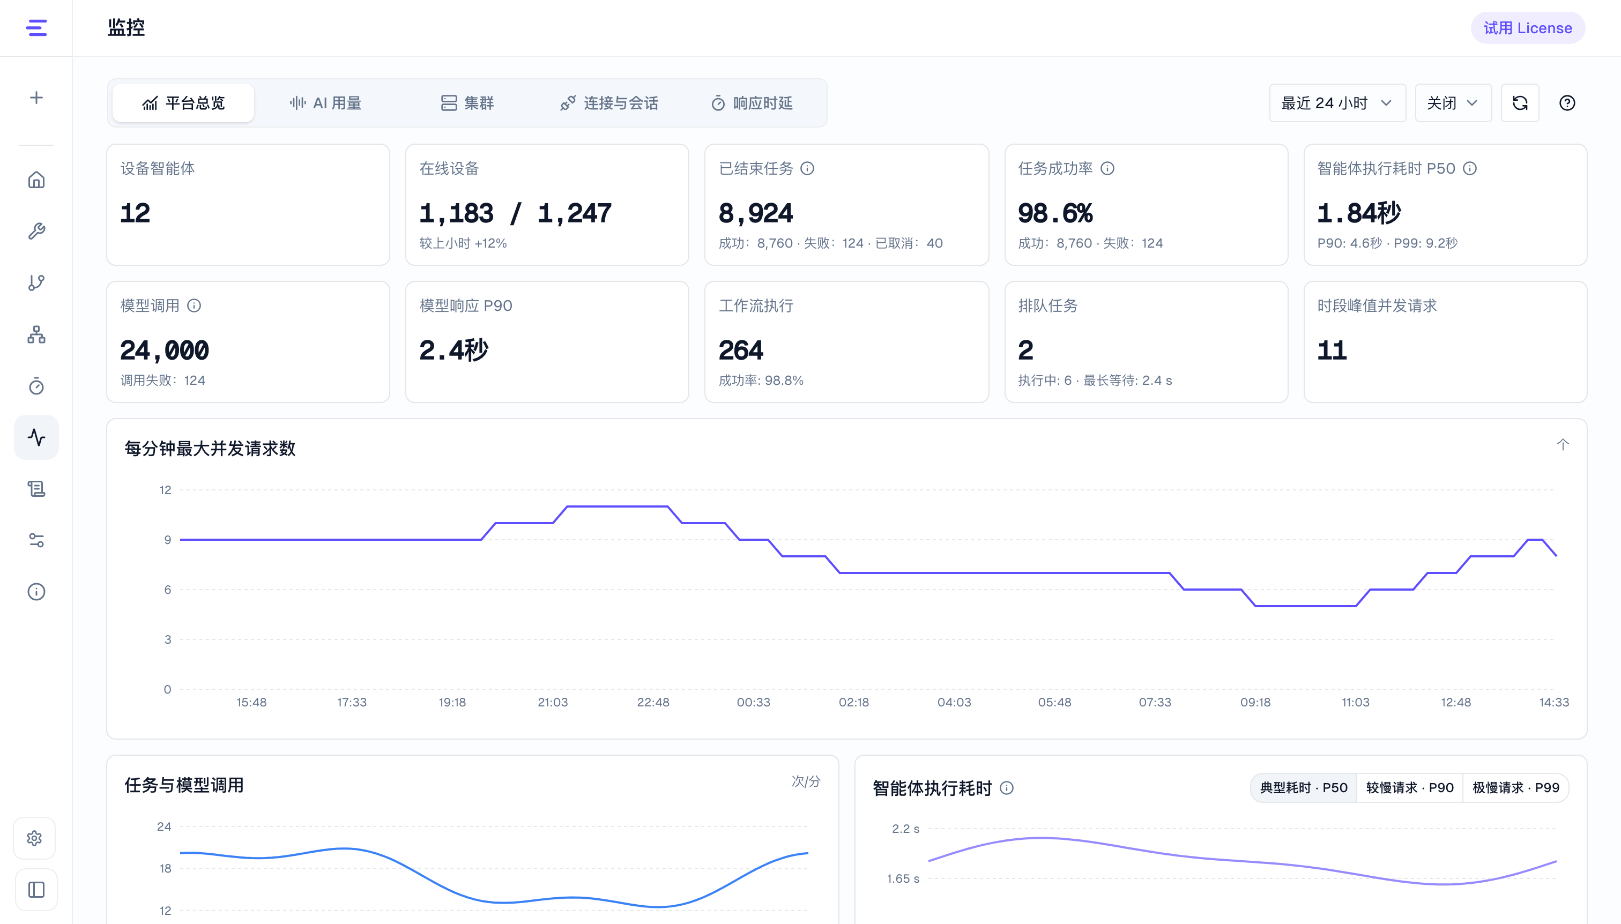This screenshot has height=924, width=1621.
Task: Show info icon beside 智能体执行耗时 chart title
Action: click(x=1007, y=787)
